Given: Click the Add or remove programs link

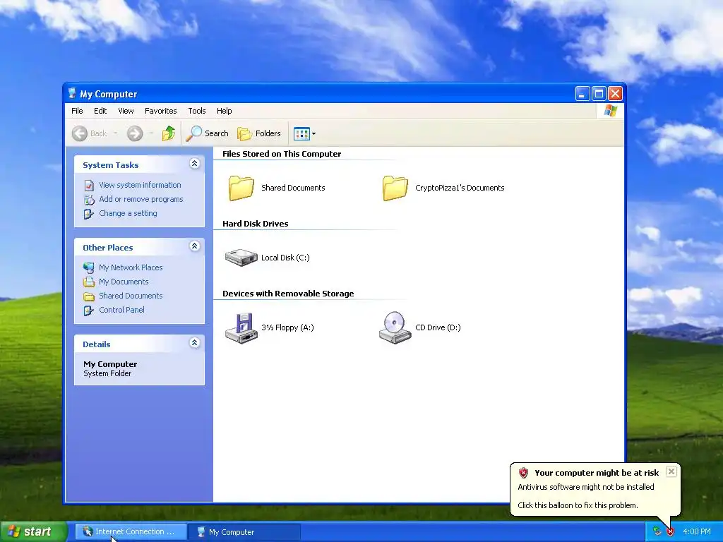Looking at the screenshot, I should [x=141, y=199].
